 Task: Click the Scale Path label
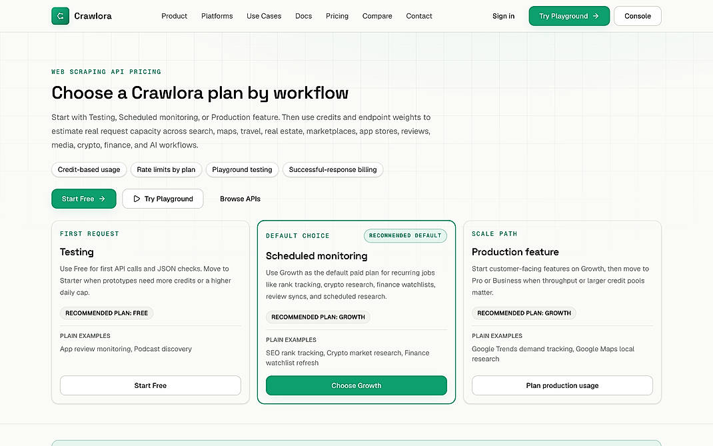coord(494,234)
